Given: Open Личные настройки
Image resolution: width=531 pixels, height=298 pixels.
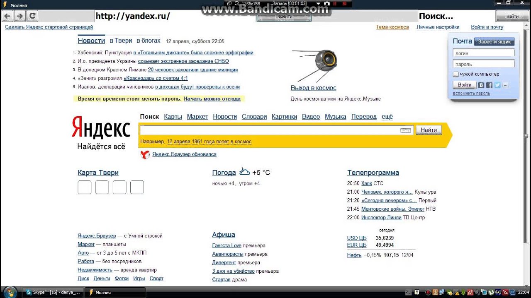Looking at the screenshot, I should [438, 27].
